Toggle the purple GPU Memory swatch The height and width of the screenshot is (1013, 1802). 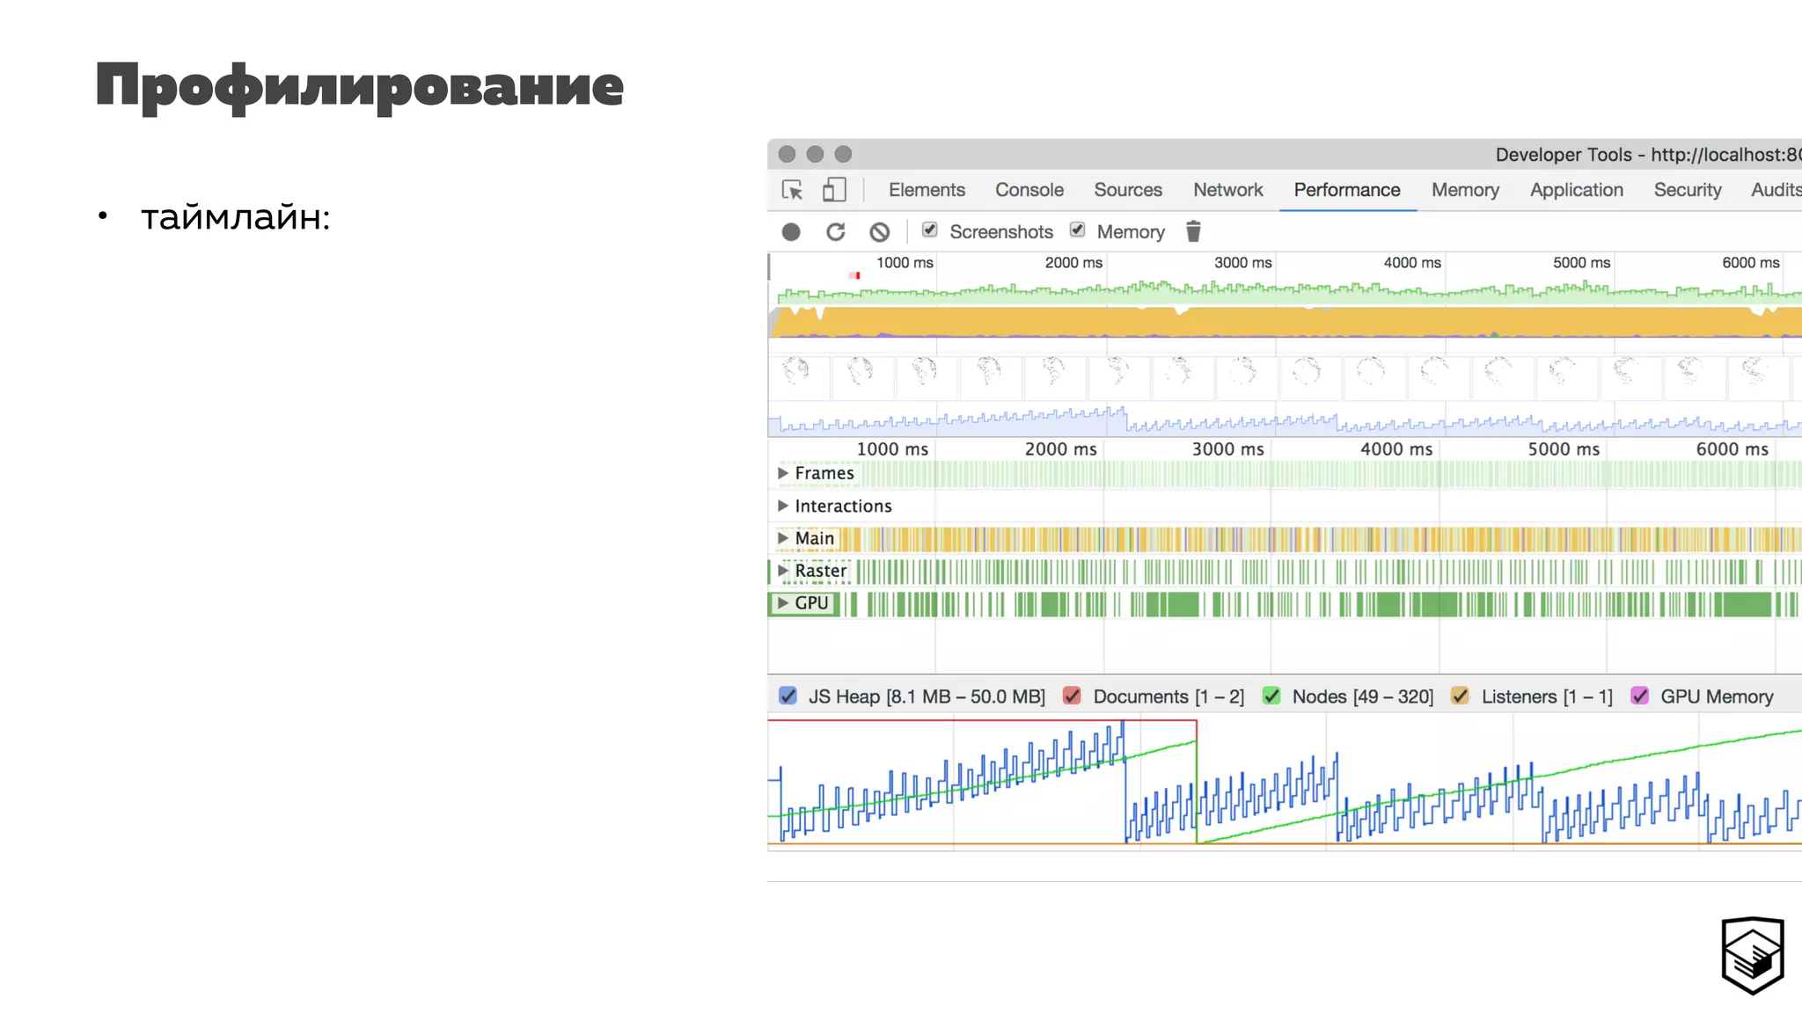[1639, 696]
